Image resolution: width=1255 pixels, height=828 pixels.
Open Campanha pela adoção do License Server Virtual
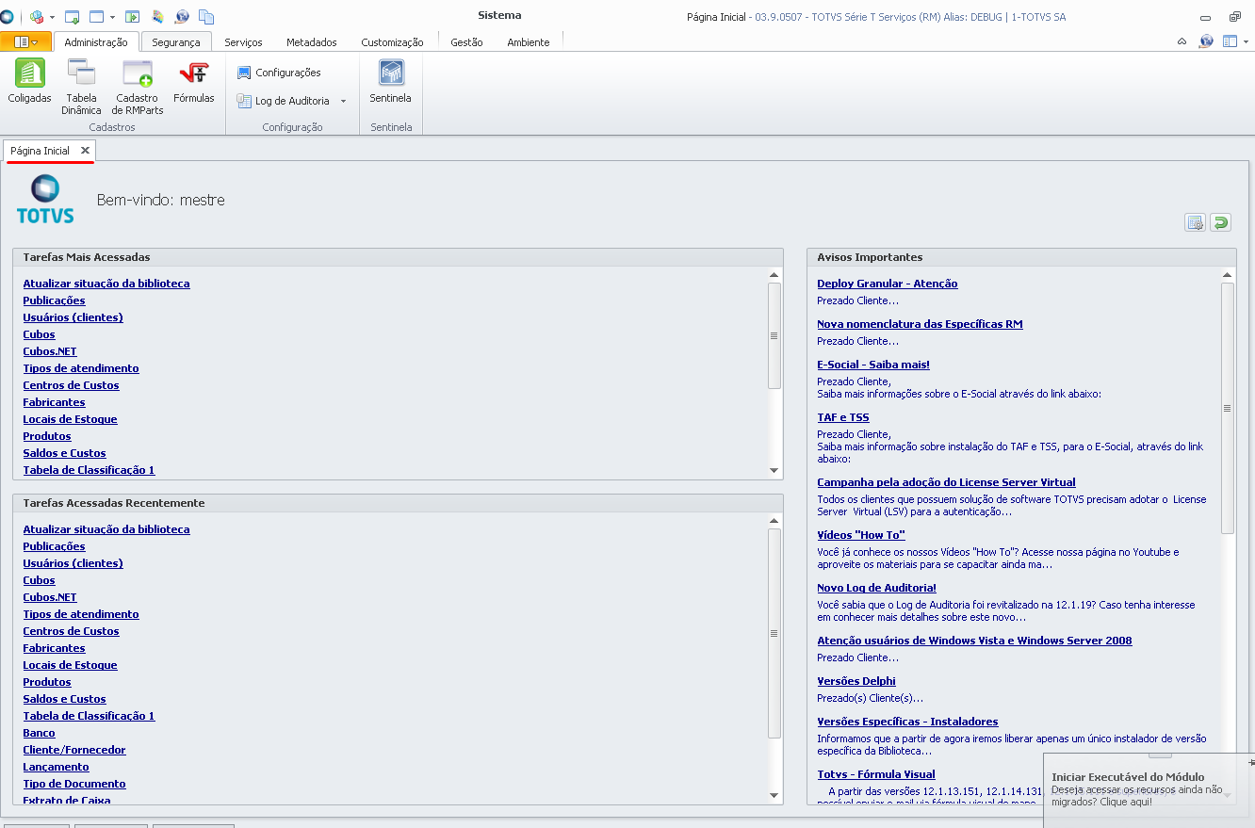pyautogui.click(x=946, y=482)
